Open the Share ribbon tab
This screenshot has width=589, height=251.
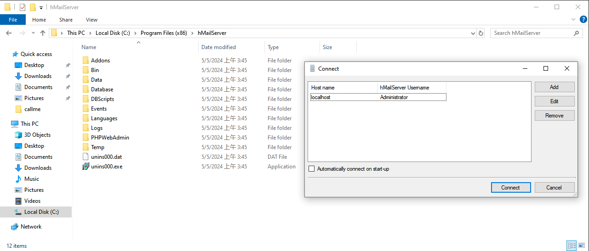point(66,20)
